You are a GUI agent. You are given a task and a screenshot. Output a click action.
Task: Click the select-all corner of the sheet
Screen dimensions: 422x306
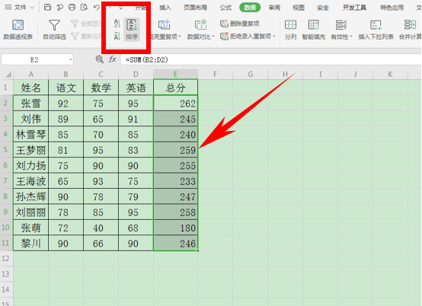(7, 74)
